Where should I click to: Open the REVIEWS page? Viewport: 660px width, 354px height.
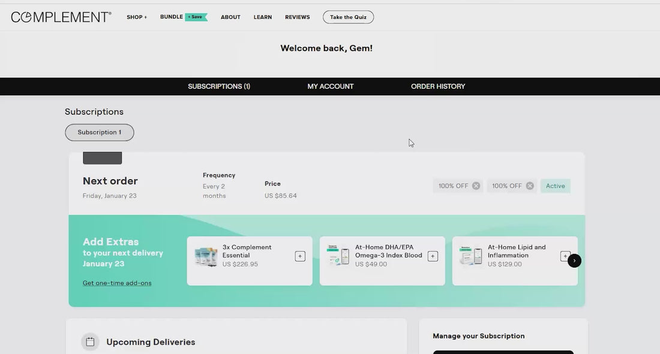[297, 17]
